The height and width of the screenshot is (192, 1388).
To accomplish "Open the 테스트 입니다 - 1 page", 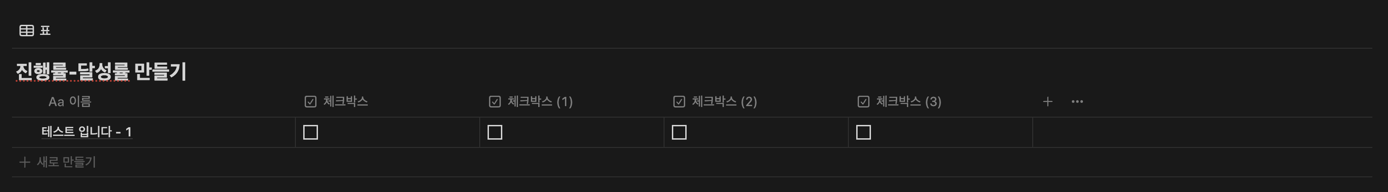I will click(x=87, y=132).
